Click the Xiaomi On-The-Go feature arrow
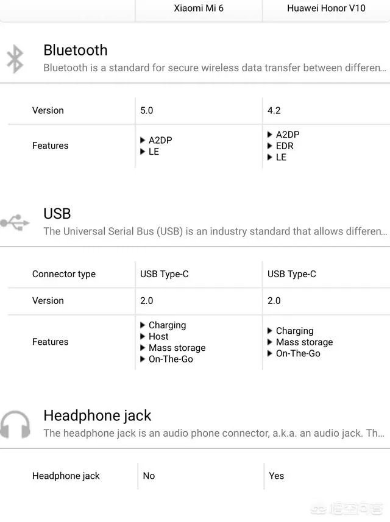 [x=143, y=359]
